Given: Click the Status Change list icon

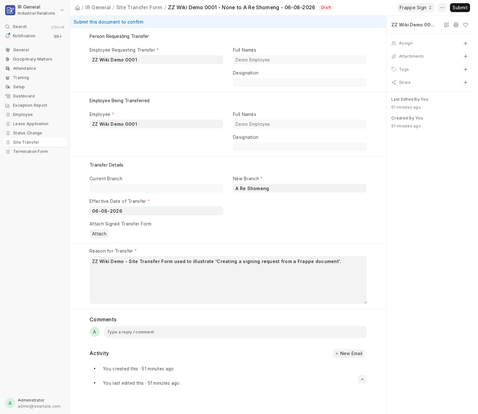Looking at the screenshot, I should click(8, 133).
